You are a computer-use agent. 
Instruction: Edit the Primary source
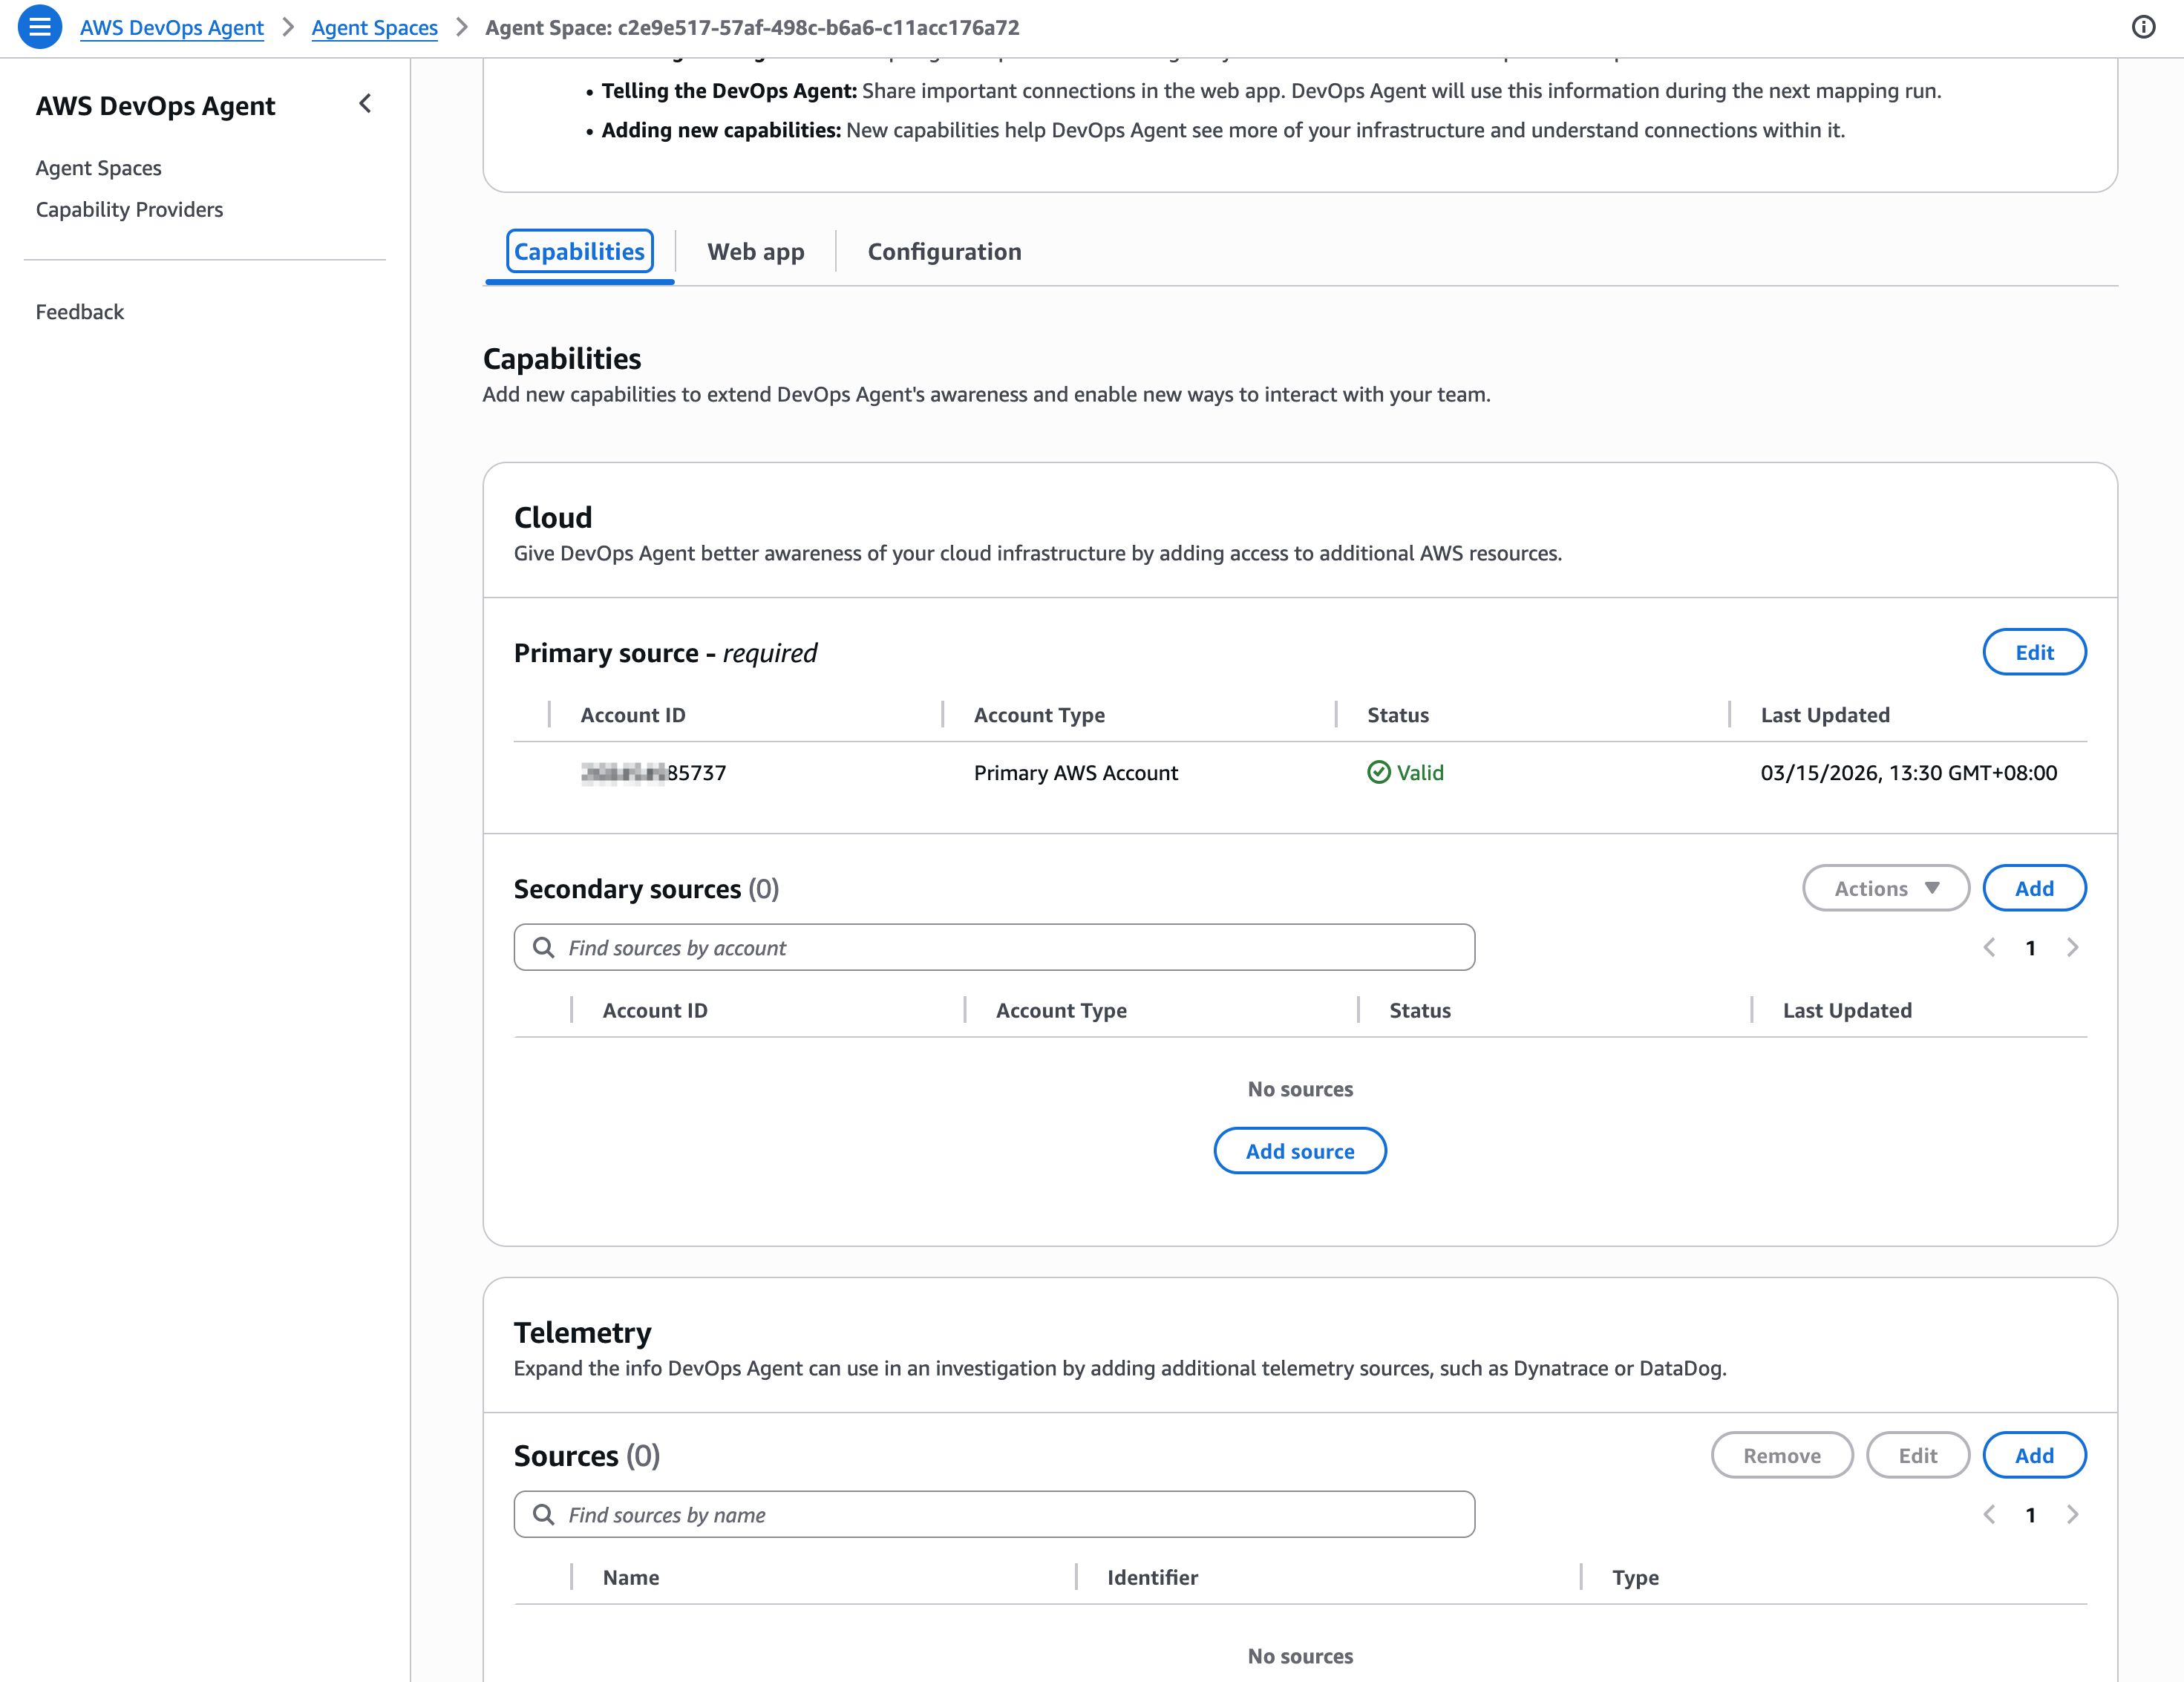coord(2033,653)
